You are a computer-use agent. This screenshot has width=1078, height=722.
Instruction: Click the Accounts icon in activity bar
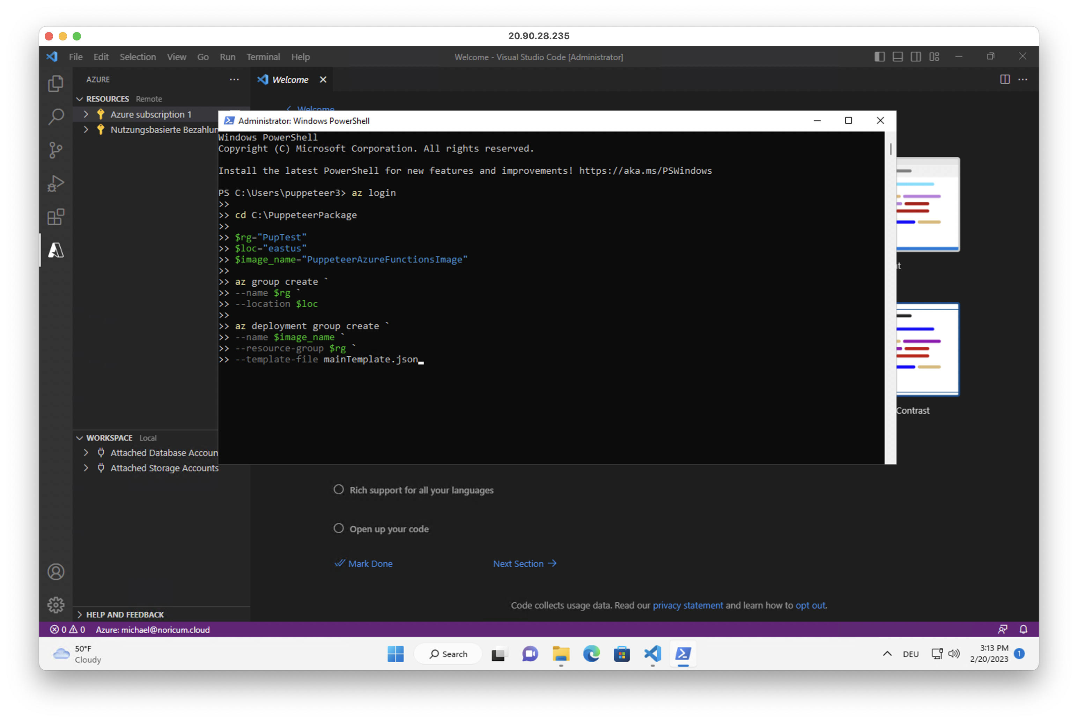point(56,572)
